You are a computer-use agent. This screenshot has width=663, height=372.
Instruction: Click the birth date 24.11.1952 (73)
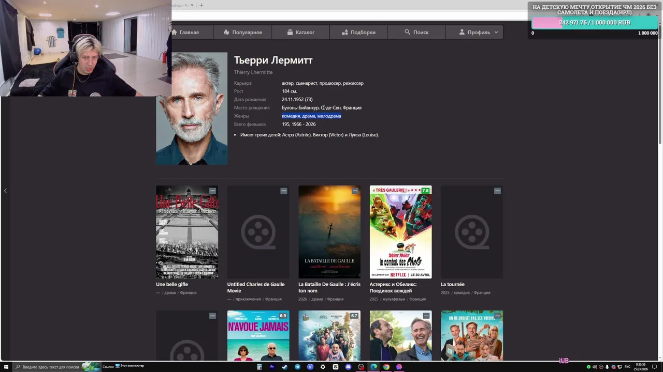pyautogui.click(x=297, y=99)
